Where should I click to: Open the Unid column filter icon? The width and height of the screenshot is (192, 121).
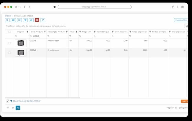76,32
